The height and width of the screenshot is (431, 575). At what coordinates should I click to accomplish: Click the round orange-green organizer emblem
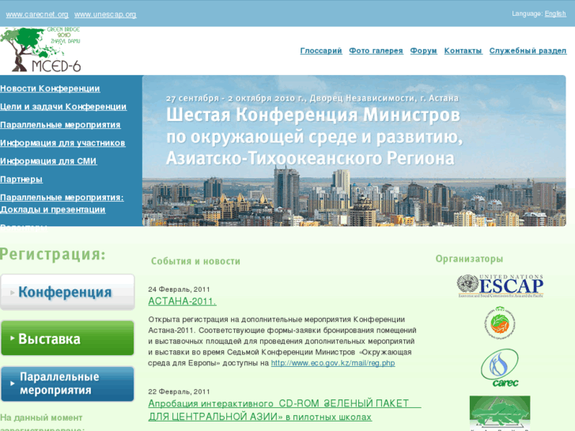pyautogui.click(x=500, y=323)
